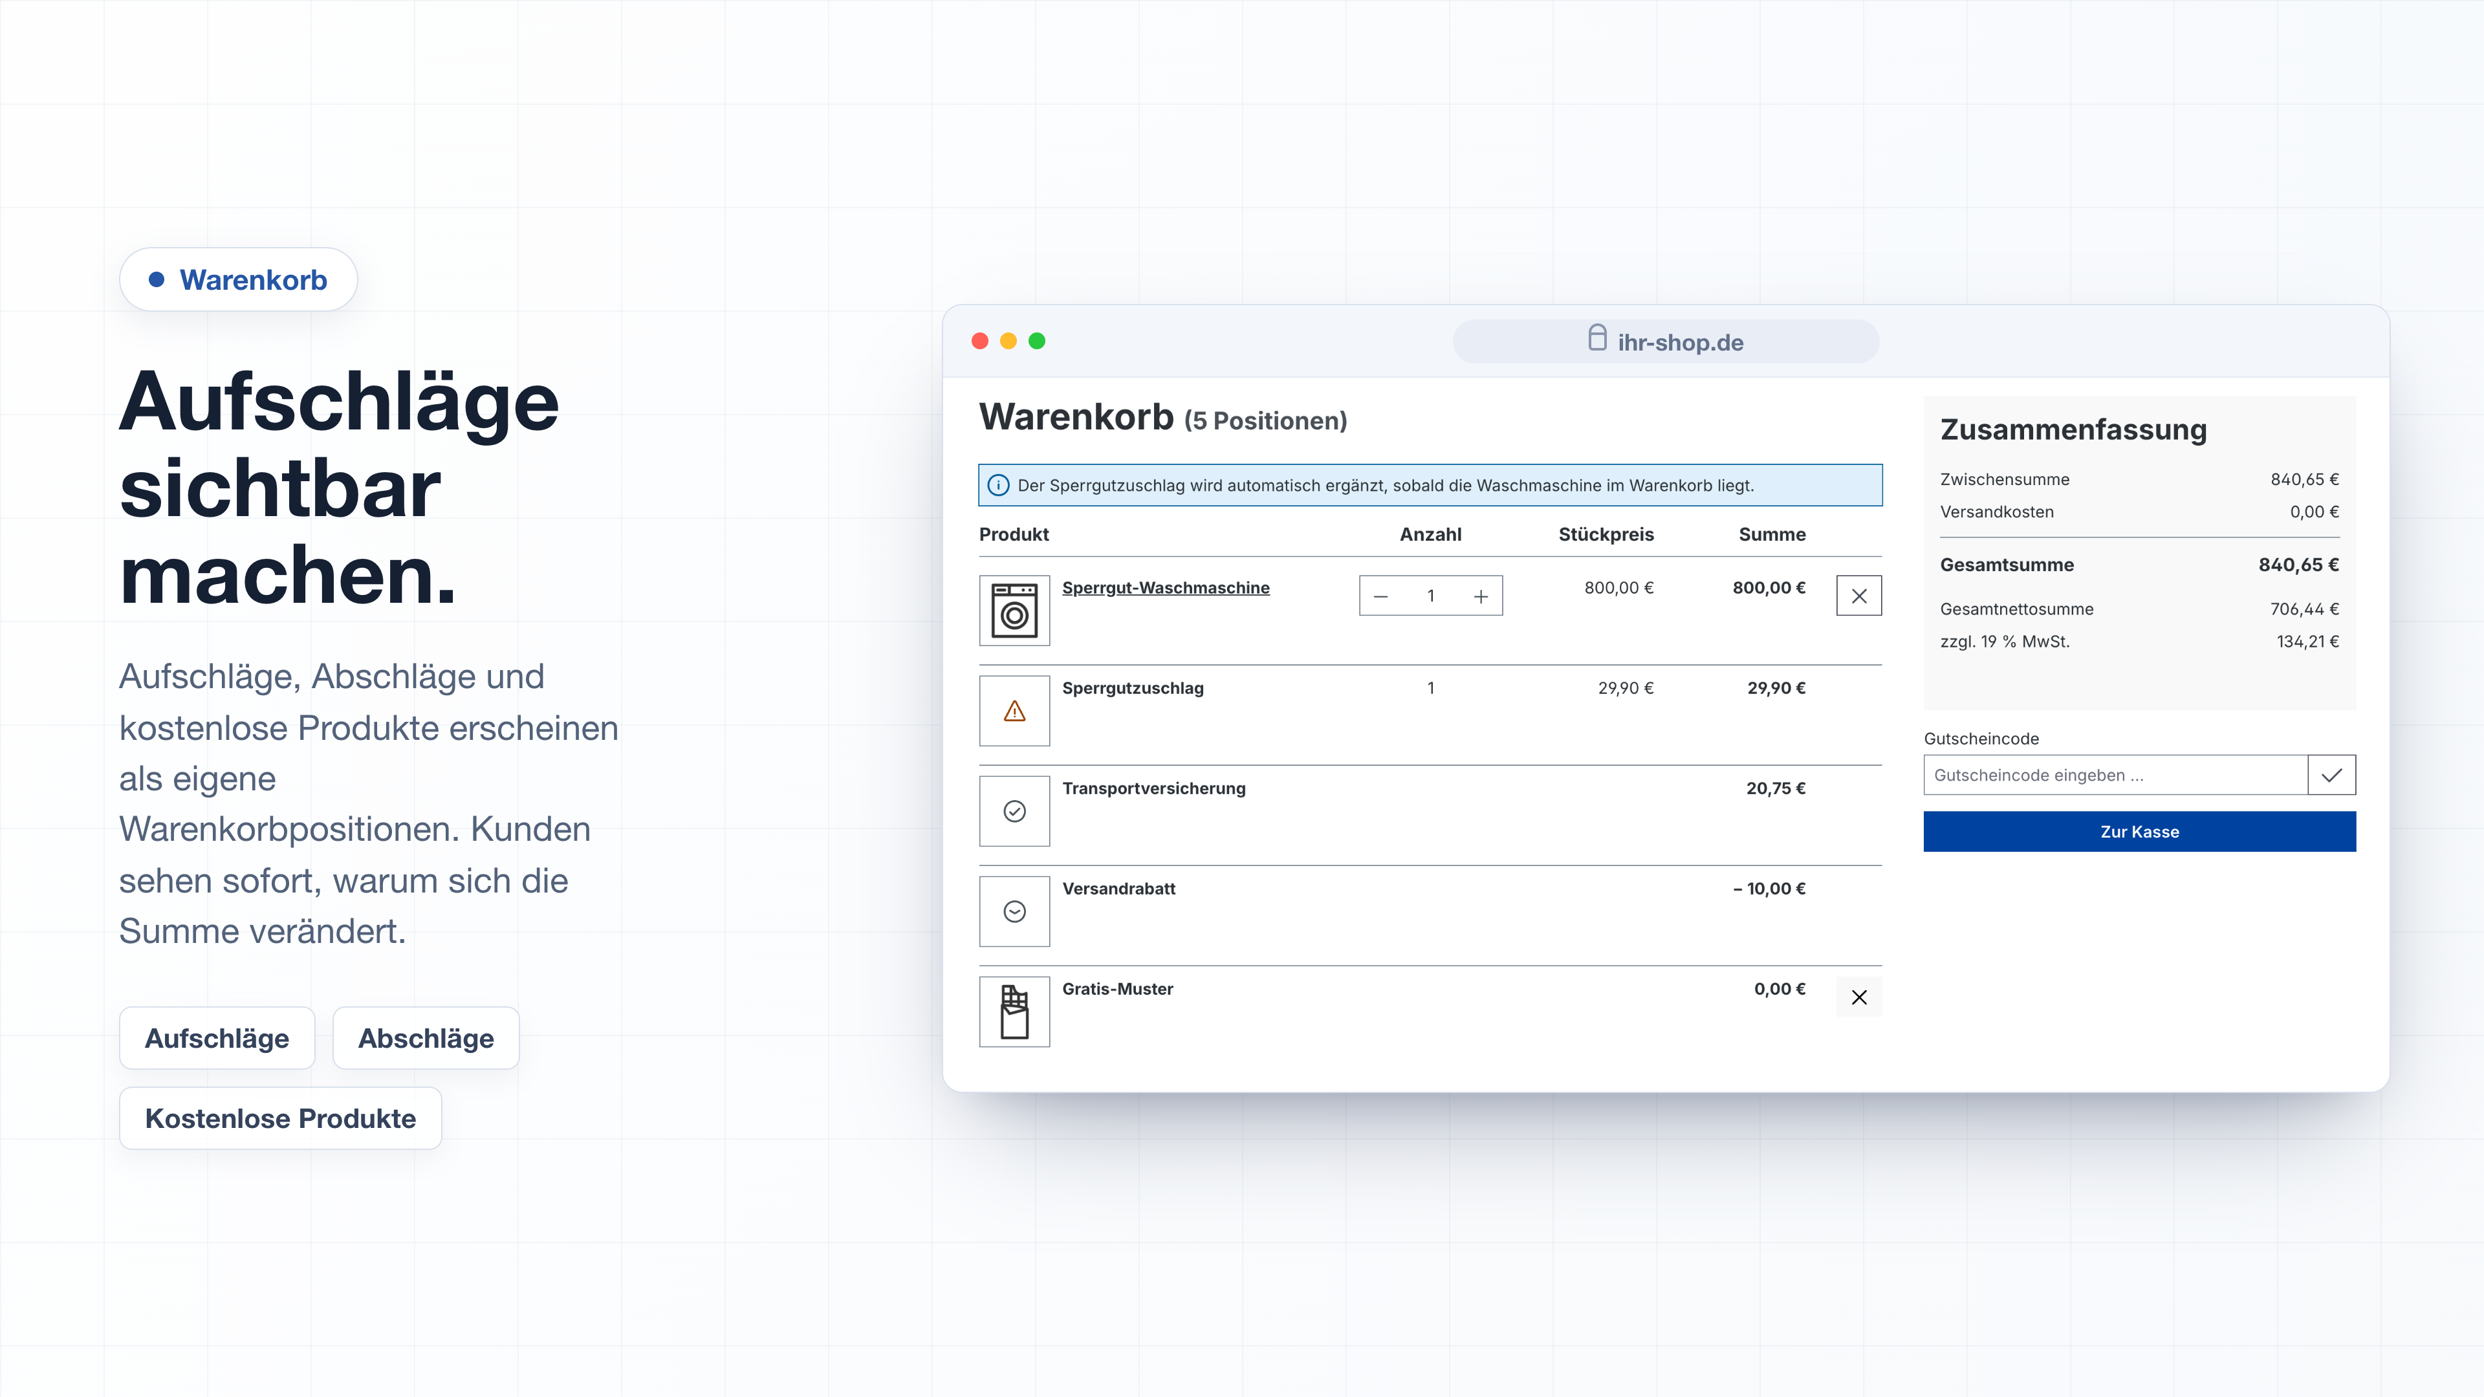Screen dimensions: 2484x1397
Task: Click the washing machine product thumbnail
Action: coord(1014,611)
